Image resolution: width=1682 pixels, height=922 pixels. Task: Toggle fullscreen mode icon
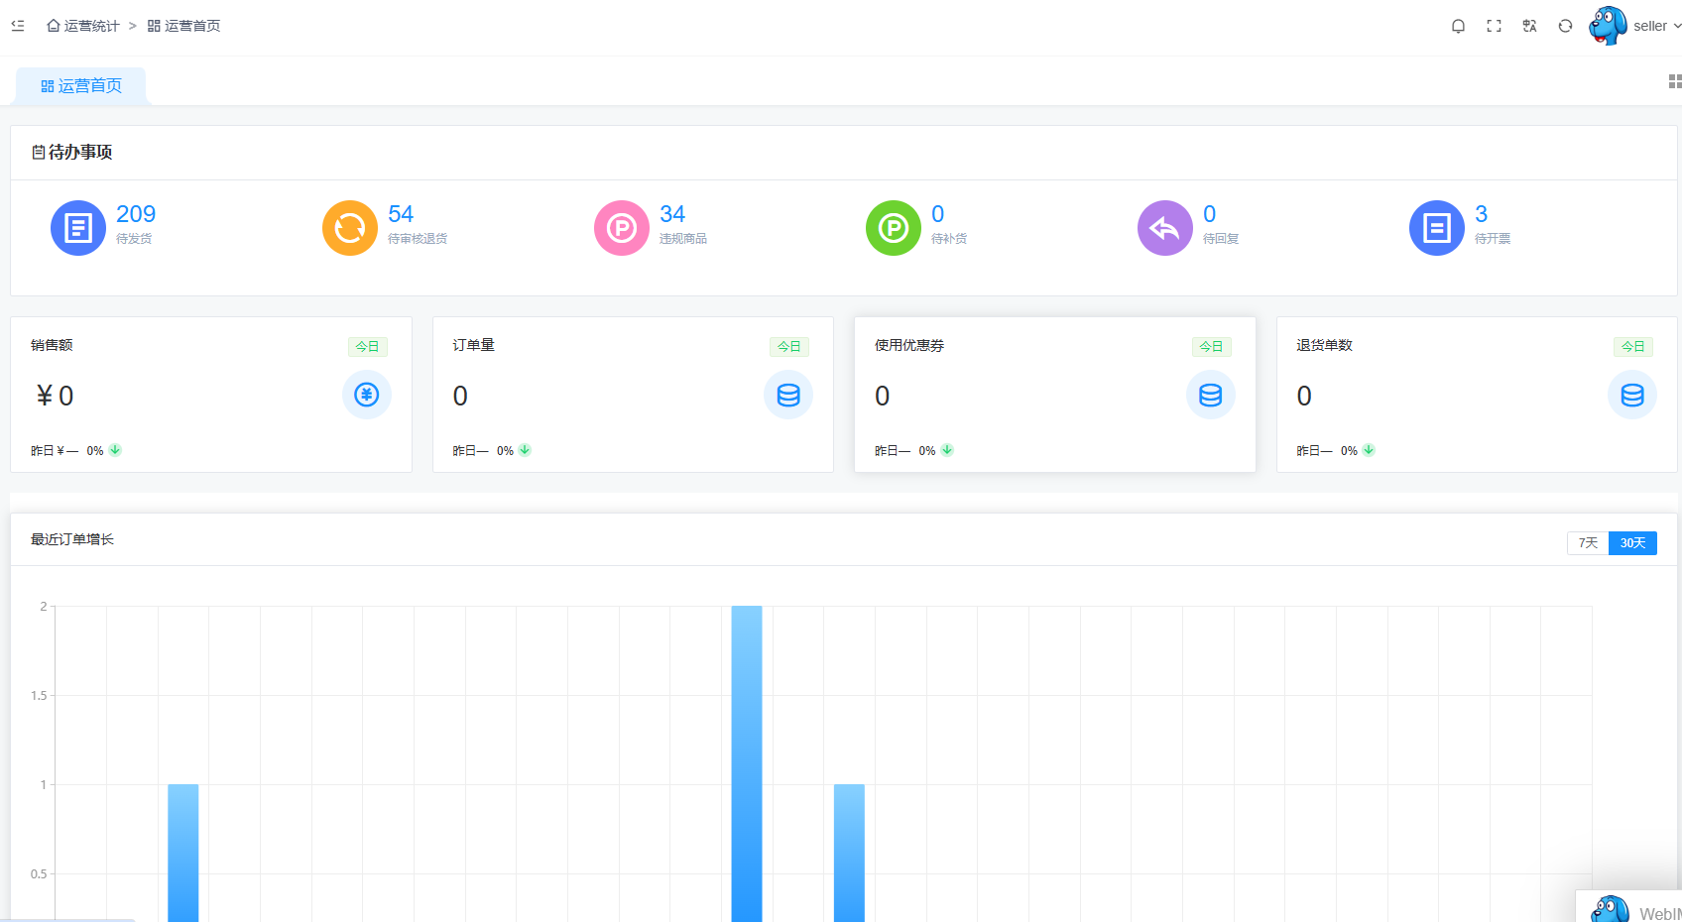coord(1494,26)
